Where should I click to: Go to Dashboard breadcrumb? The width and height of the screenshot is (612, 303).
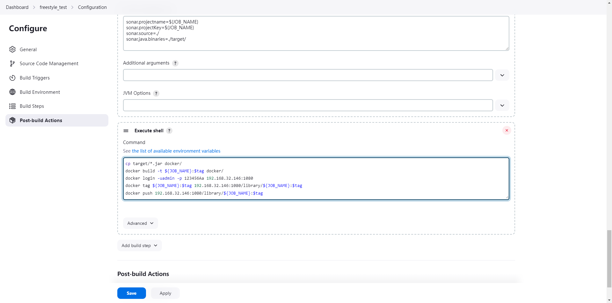click(x=17, y=7)
